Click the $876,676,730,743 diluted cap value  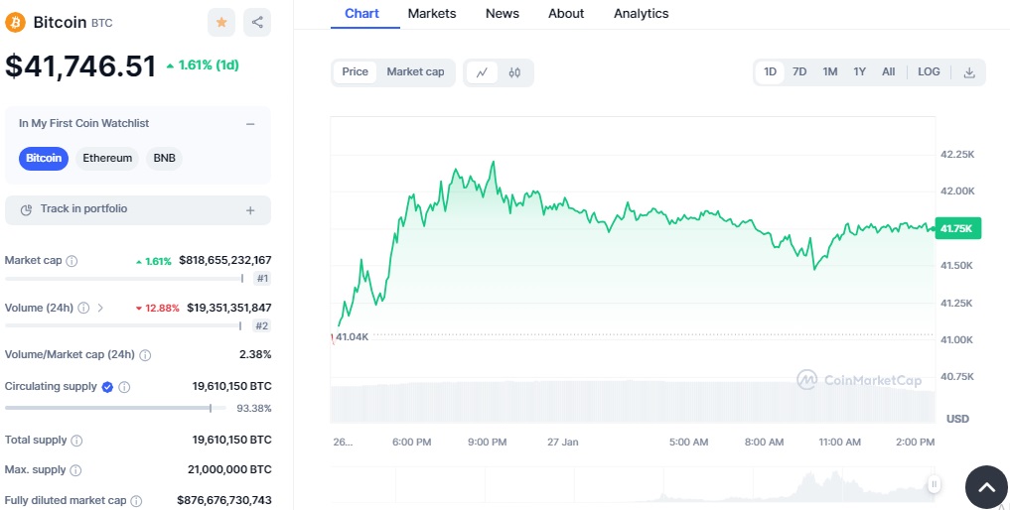[x=224, y=500]
